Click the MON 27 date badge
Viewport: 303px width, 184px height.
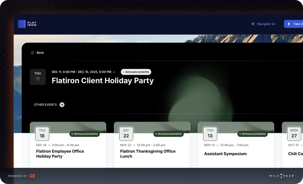tap(294, 134)
